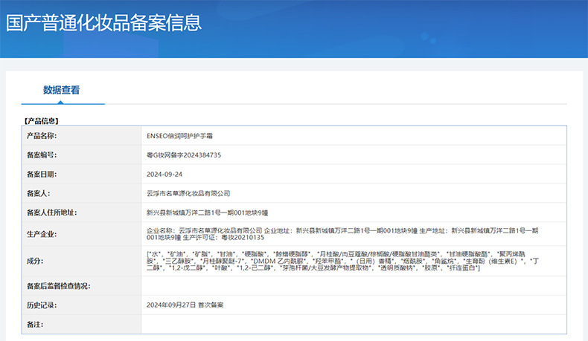Click the 生产企业 label cell
Screen dimensions: 588x341
click(x=82, y=234)
